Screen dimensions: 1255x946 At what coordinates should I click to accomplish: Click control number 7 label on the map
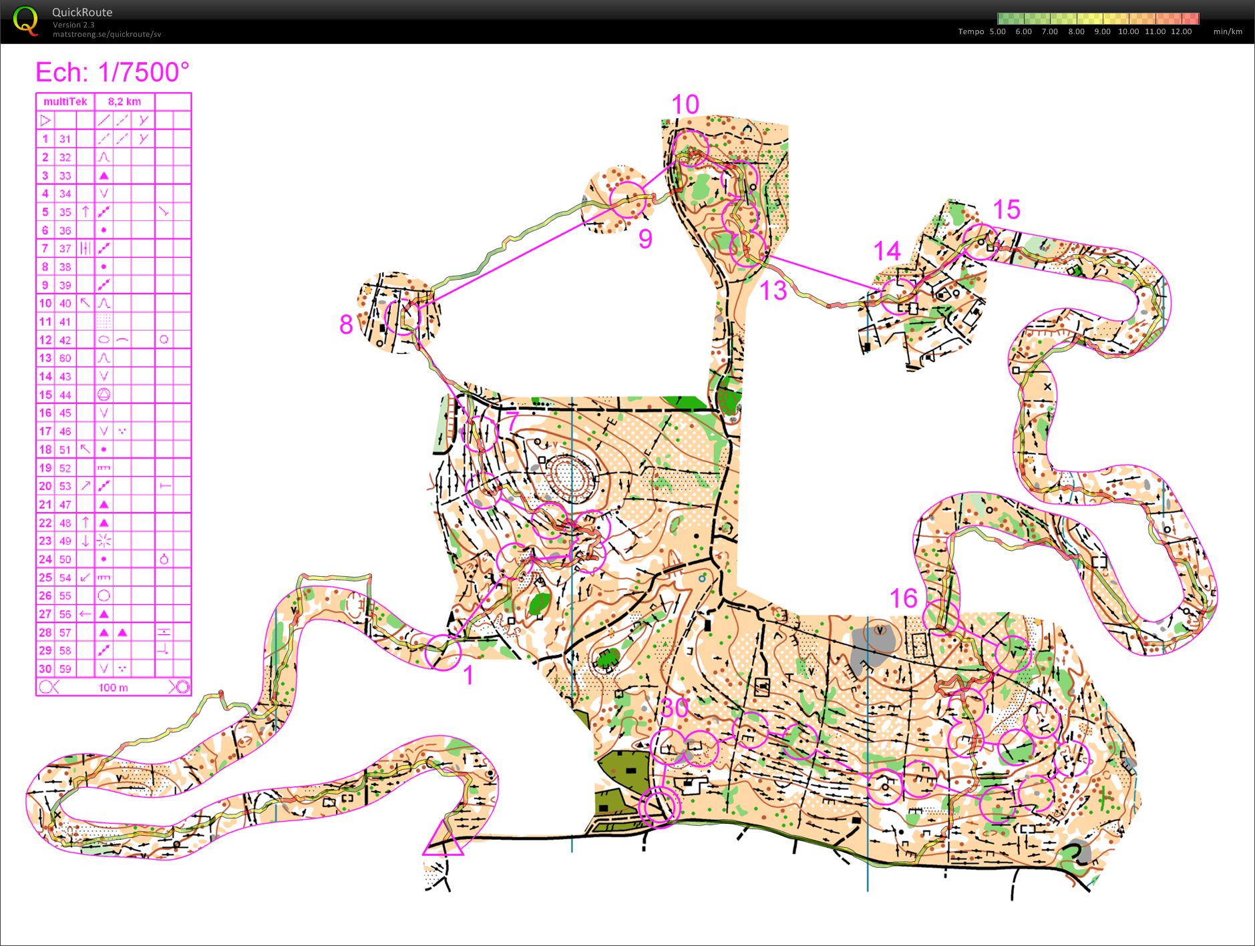512,421
